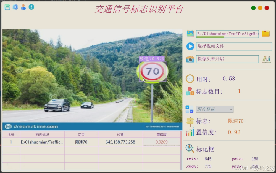Click the image file picker icon
Image resolution: width=276 pixels, height=173 pixels.
pos(190,33)
